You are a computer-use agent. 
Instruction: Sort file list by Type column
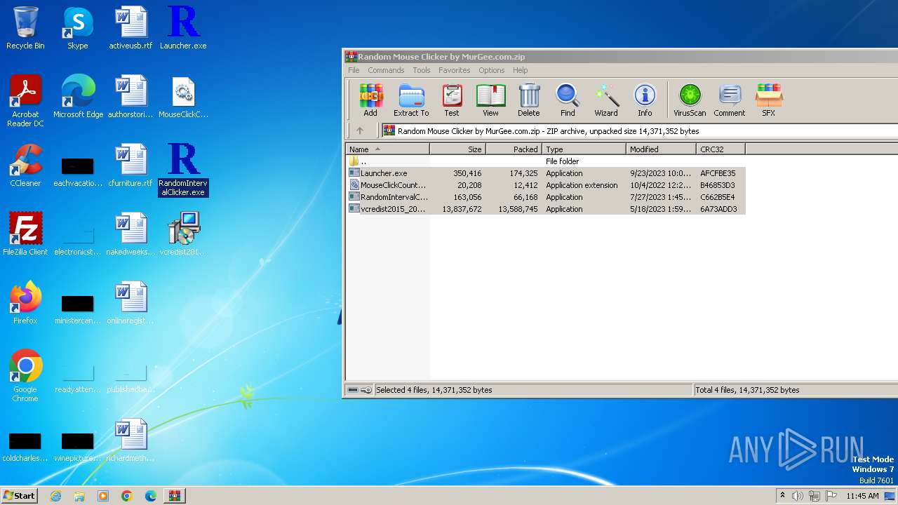point(584,149)
